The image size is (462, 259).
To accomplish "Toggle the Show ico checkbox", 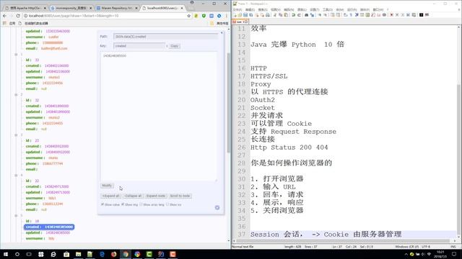I will coord(167,204).
